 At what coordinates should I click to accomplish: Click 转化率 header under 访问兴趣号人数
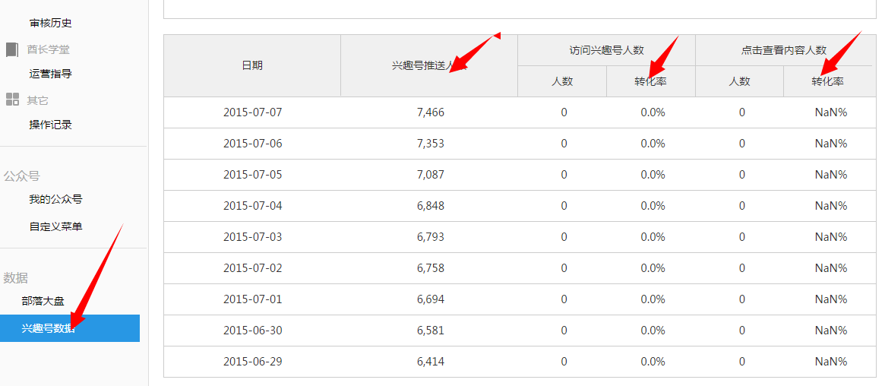(651, 81)
